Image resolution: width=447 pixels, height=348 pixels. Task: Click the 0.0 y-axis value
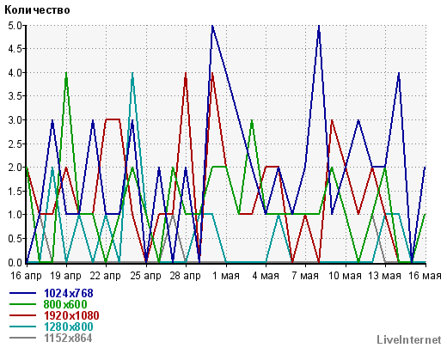(15, 262)
